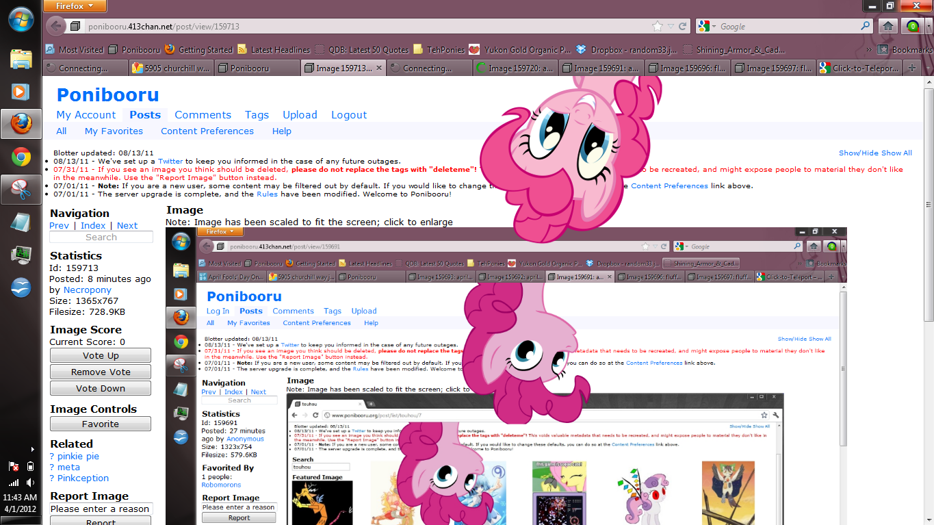Open the blue seagull app on the taskbar
This screenshot has height=525, width=934.
click(x=21, y=287)
